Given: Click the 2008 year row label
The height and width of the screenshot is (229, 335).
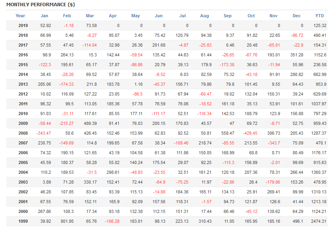Looking at the screenshot, I should 23,133.
